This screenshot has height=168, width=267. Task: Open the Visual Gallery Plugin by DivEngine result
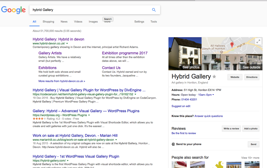(x=89, y=90)
